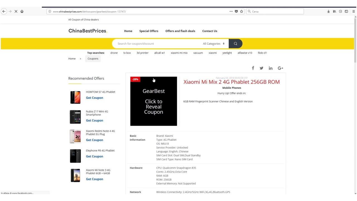Click top search term allcall w1
Viewport: 357px width, 201px height.
pos(160,53)
